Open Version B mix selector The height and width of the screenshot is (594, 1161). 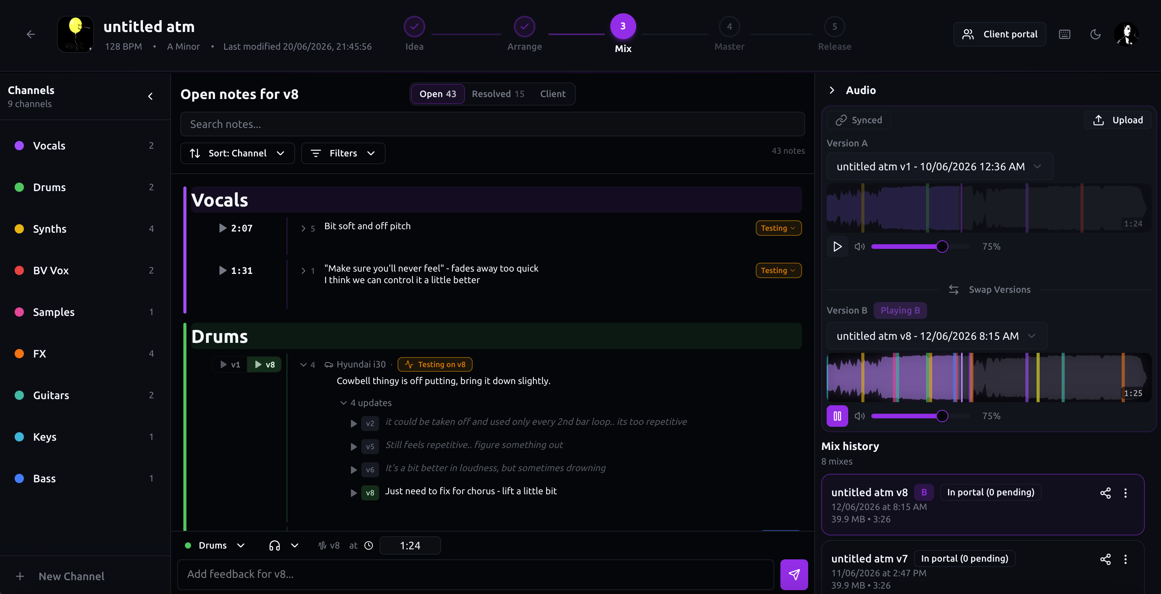[x=937, y=336]
